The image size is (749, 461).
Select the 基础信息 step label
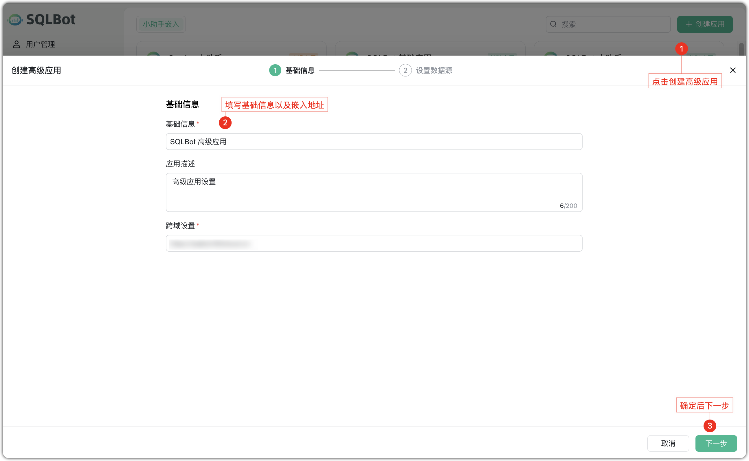point(300,70)
